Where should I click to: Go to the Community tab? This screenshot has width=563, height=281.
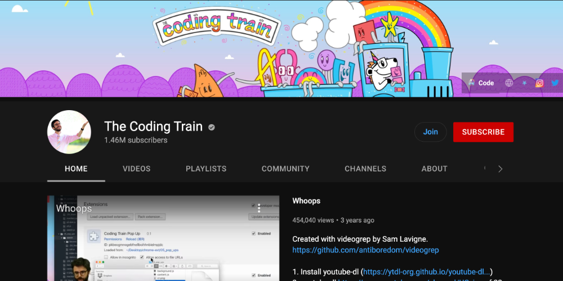click(x=285, y=169)
